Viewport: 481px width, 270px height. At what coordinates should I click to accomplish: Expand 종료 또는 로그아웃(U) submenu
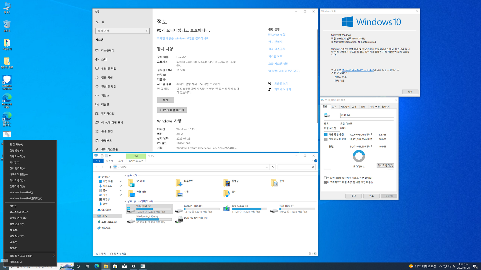pyautogui.click(x=30, y=256)
